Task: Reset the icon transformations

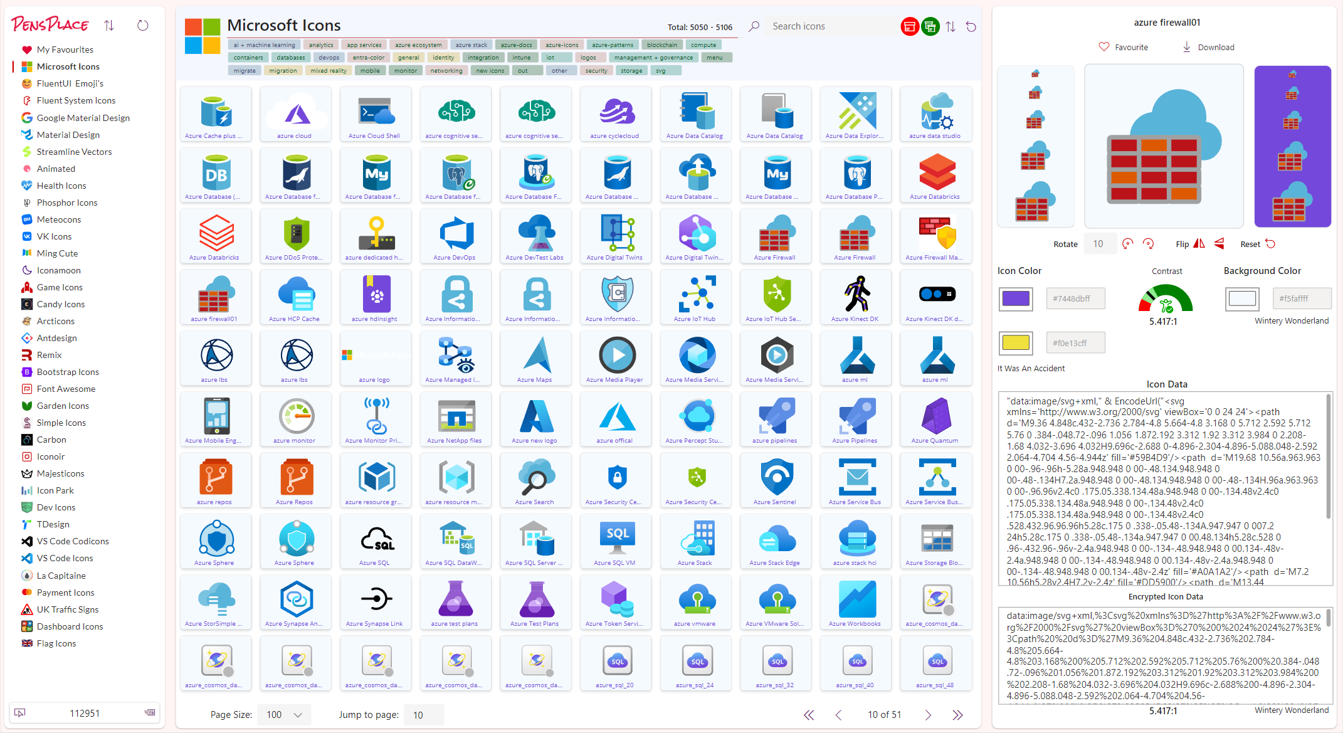Action: pos(1258,244)
